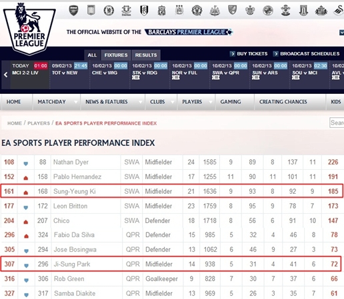Select the Fulham club crest
344x299 pixels.
point(144,11)
